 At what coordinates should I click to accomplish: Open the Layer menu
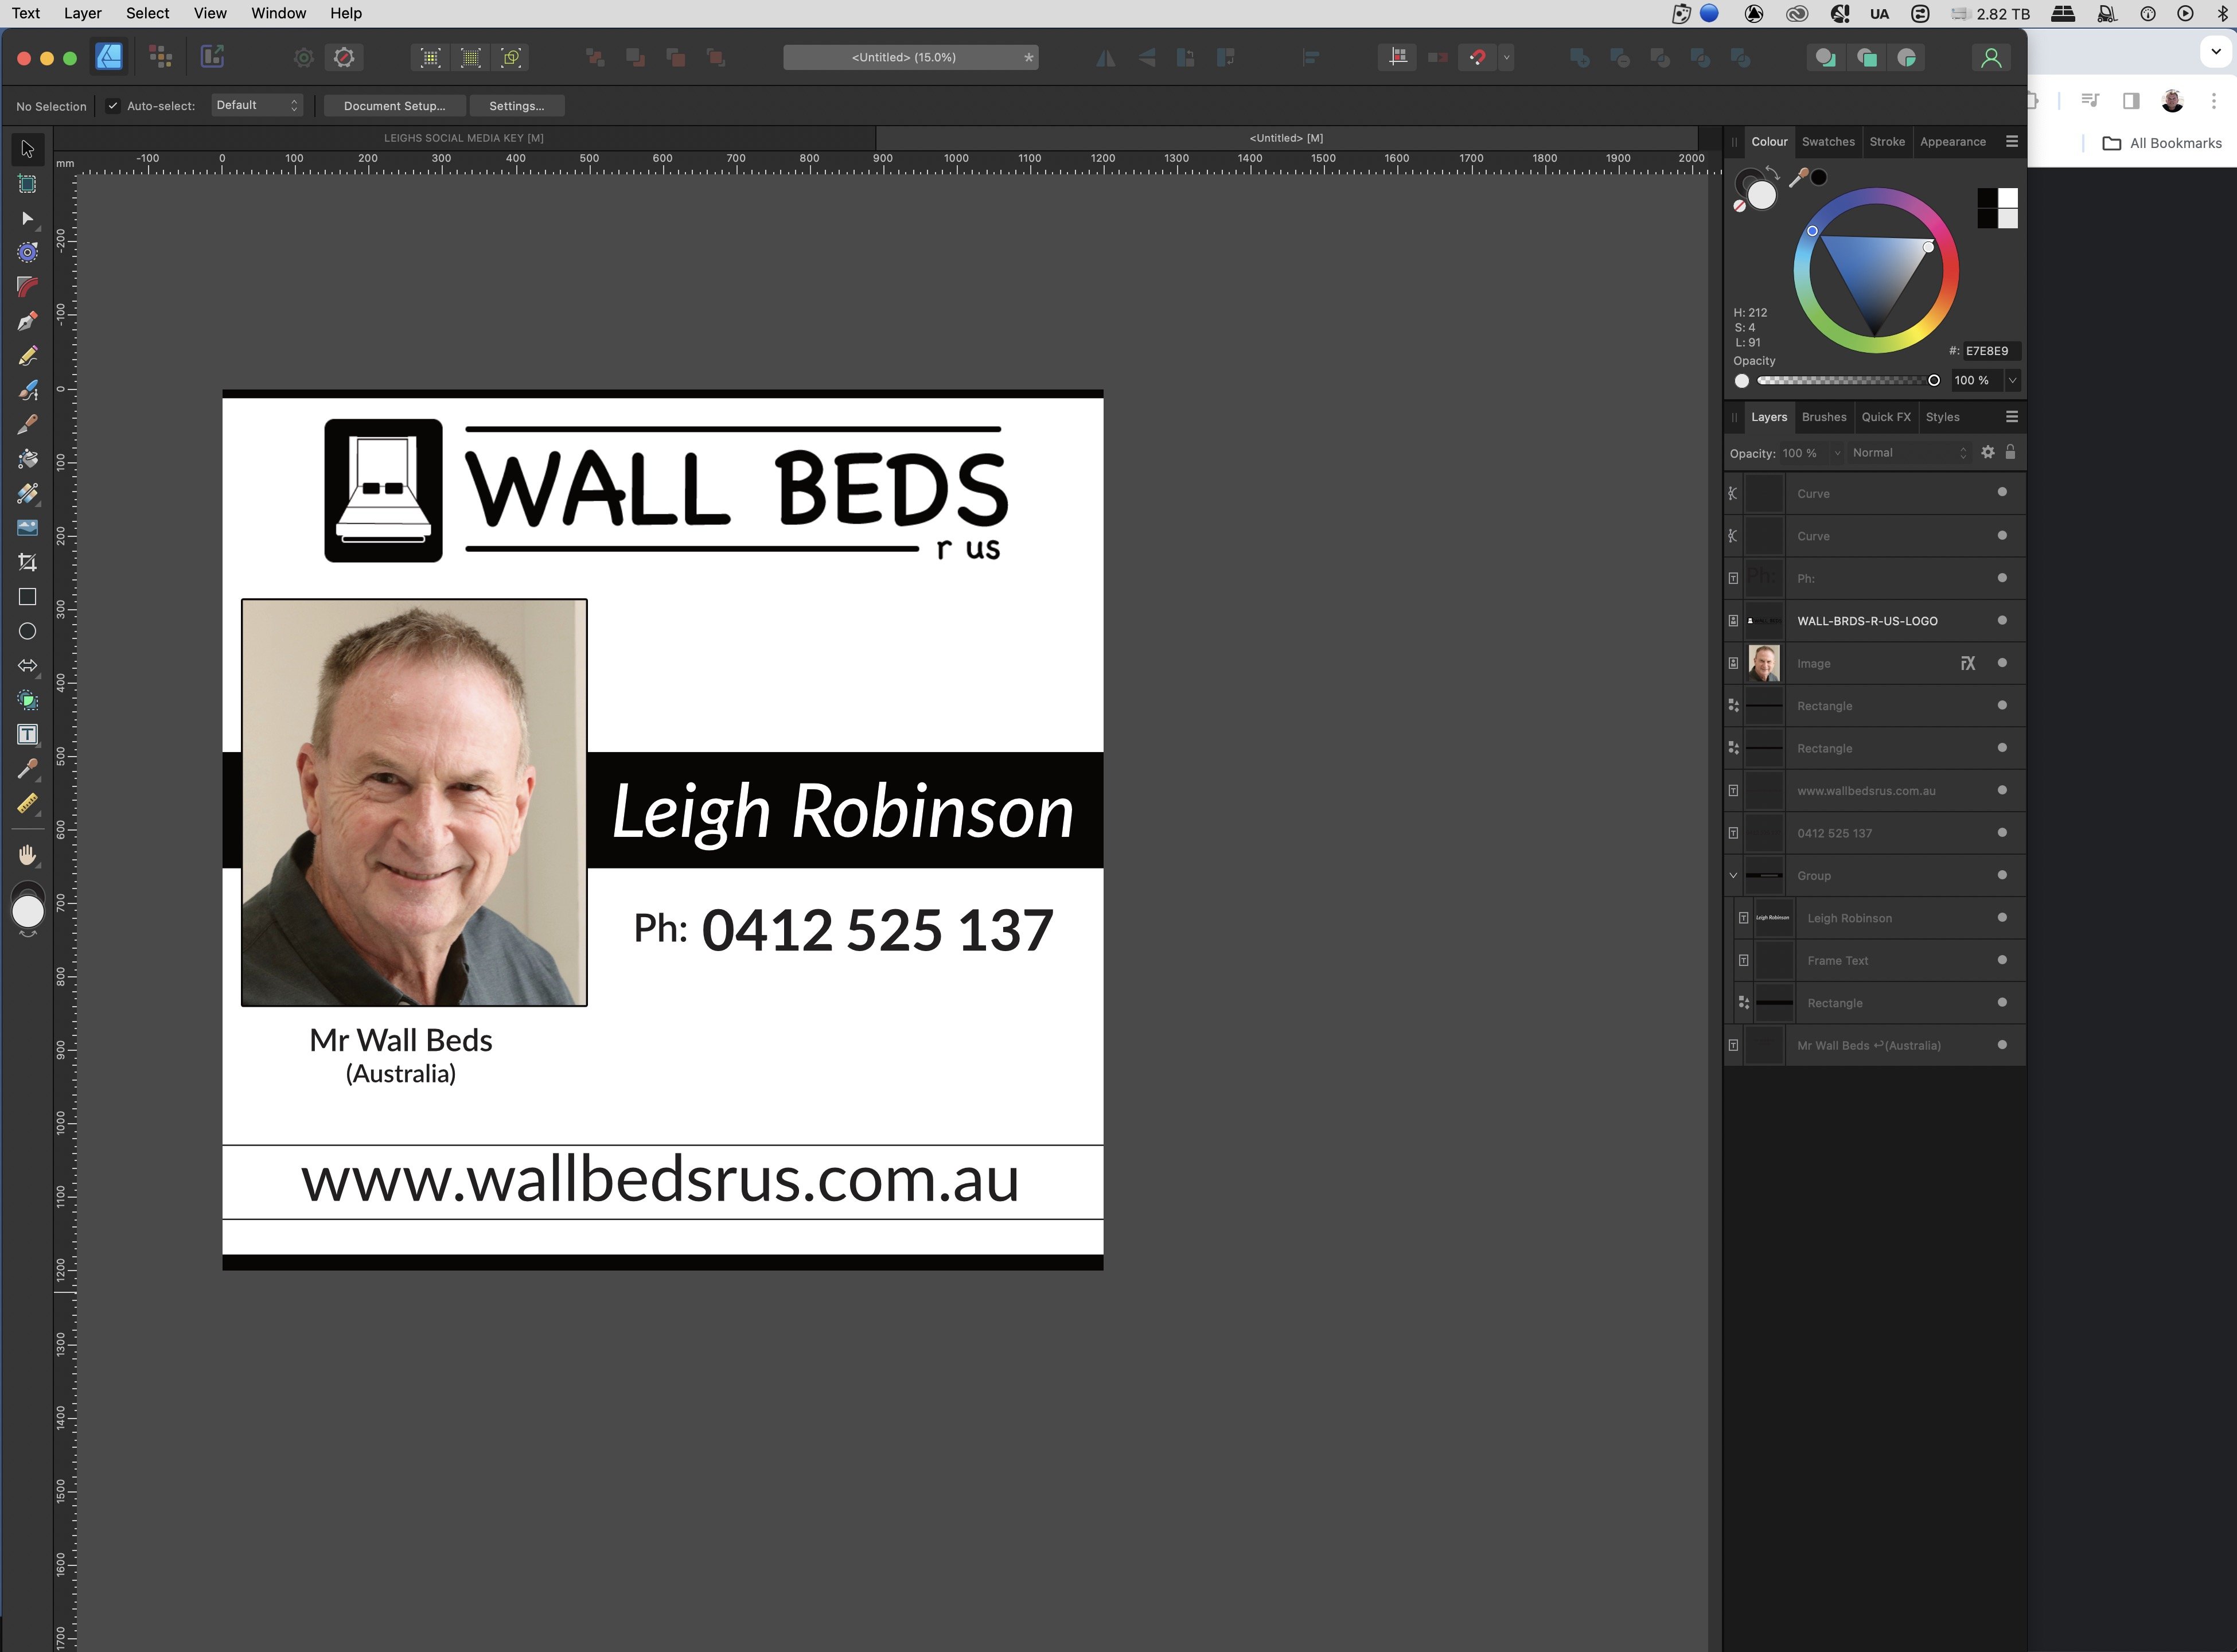pos(82,13)
